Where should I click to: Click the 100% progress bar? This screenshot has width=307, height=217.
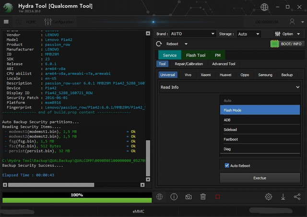77,197
